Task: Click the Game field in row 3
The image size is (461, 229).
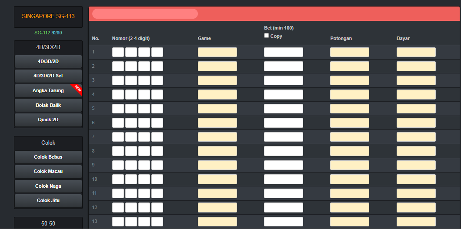Action: point(217,80)
